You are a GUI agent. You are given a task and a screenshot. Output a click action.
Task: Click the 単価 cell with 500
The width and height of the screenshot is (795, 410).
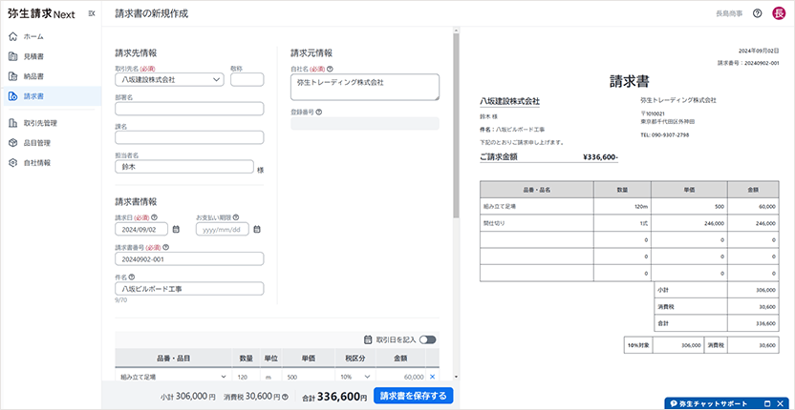(309, 377)
